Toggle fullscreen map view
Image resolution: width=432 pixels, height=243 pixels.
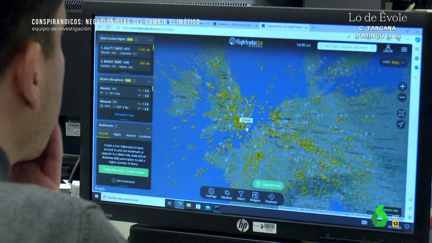(401, 113)
